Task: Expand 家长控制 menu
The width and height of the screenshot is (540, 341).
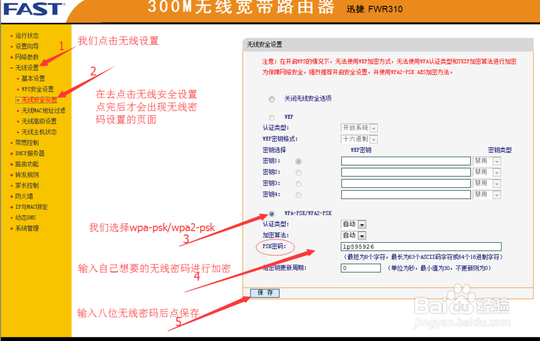Action: click(x=27, y=185)
